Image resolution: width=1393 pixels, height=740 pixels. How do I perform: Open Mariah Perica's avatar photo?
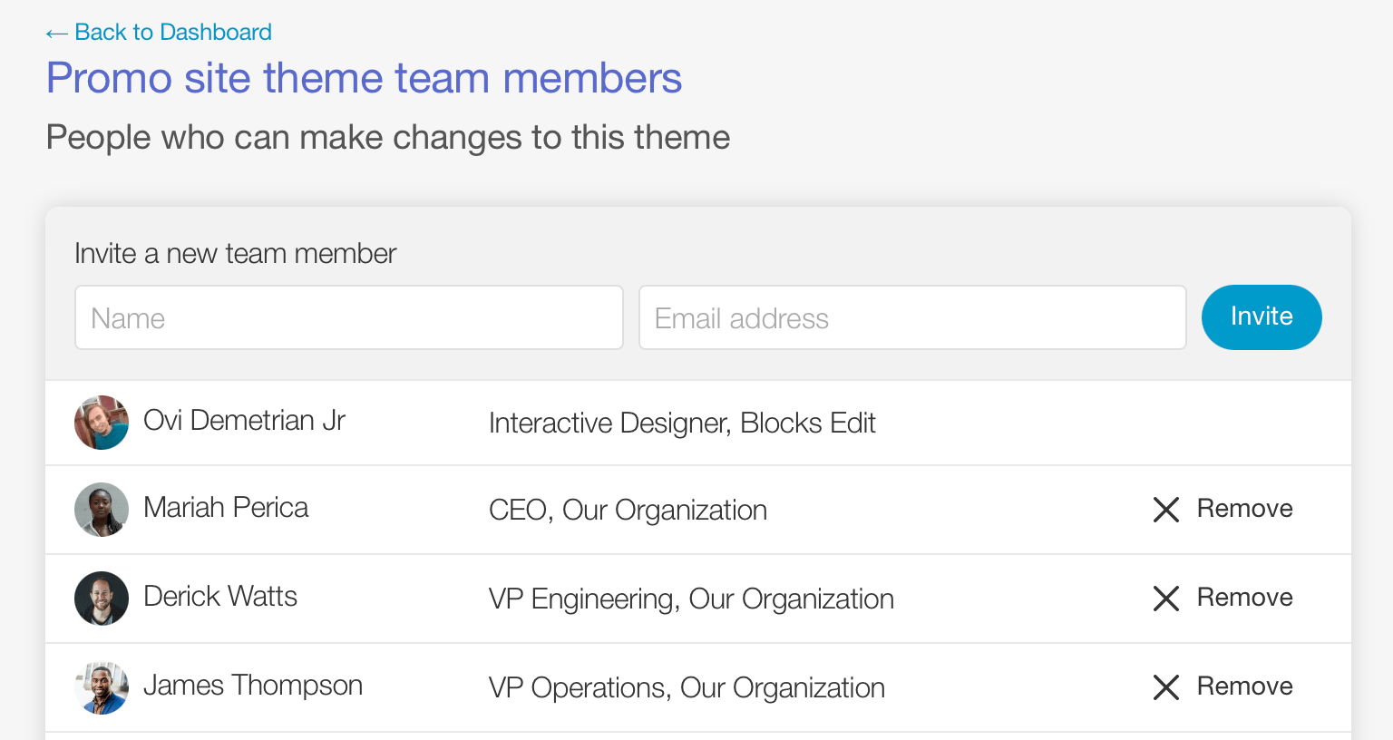[102, 510]
